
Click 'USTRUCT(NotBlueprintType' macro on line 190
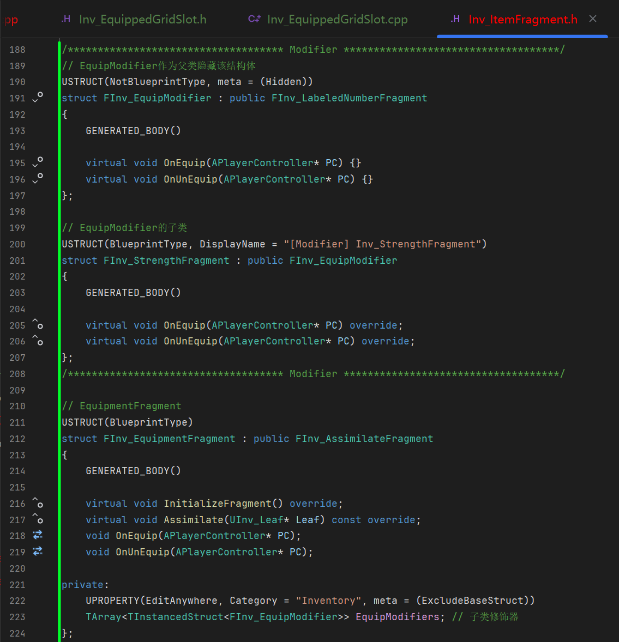[134, 82]
